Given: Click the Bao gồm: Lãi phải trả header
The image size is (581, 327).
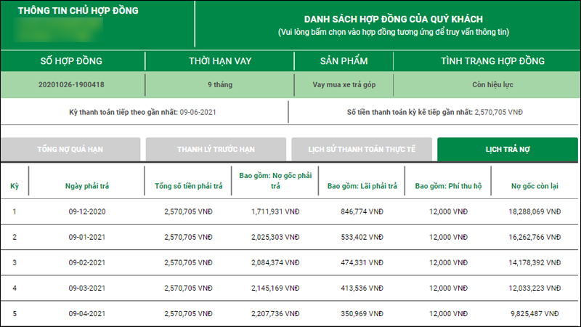Looking at the screenshot, I should tap(362, 186).
